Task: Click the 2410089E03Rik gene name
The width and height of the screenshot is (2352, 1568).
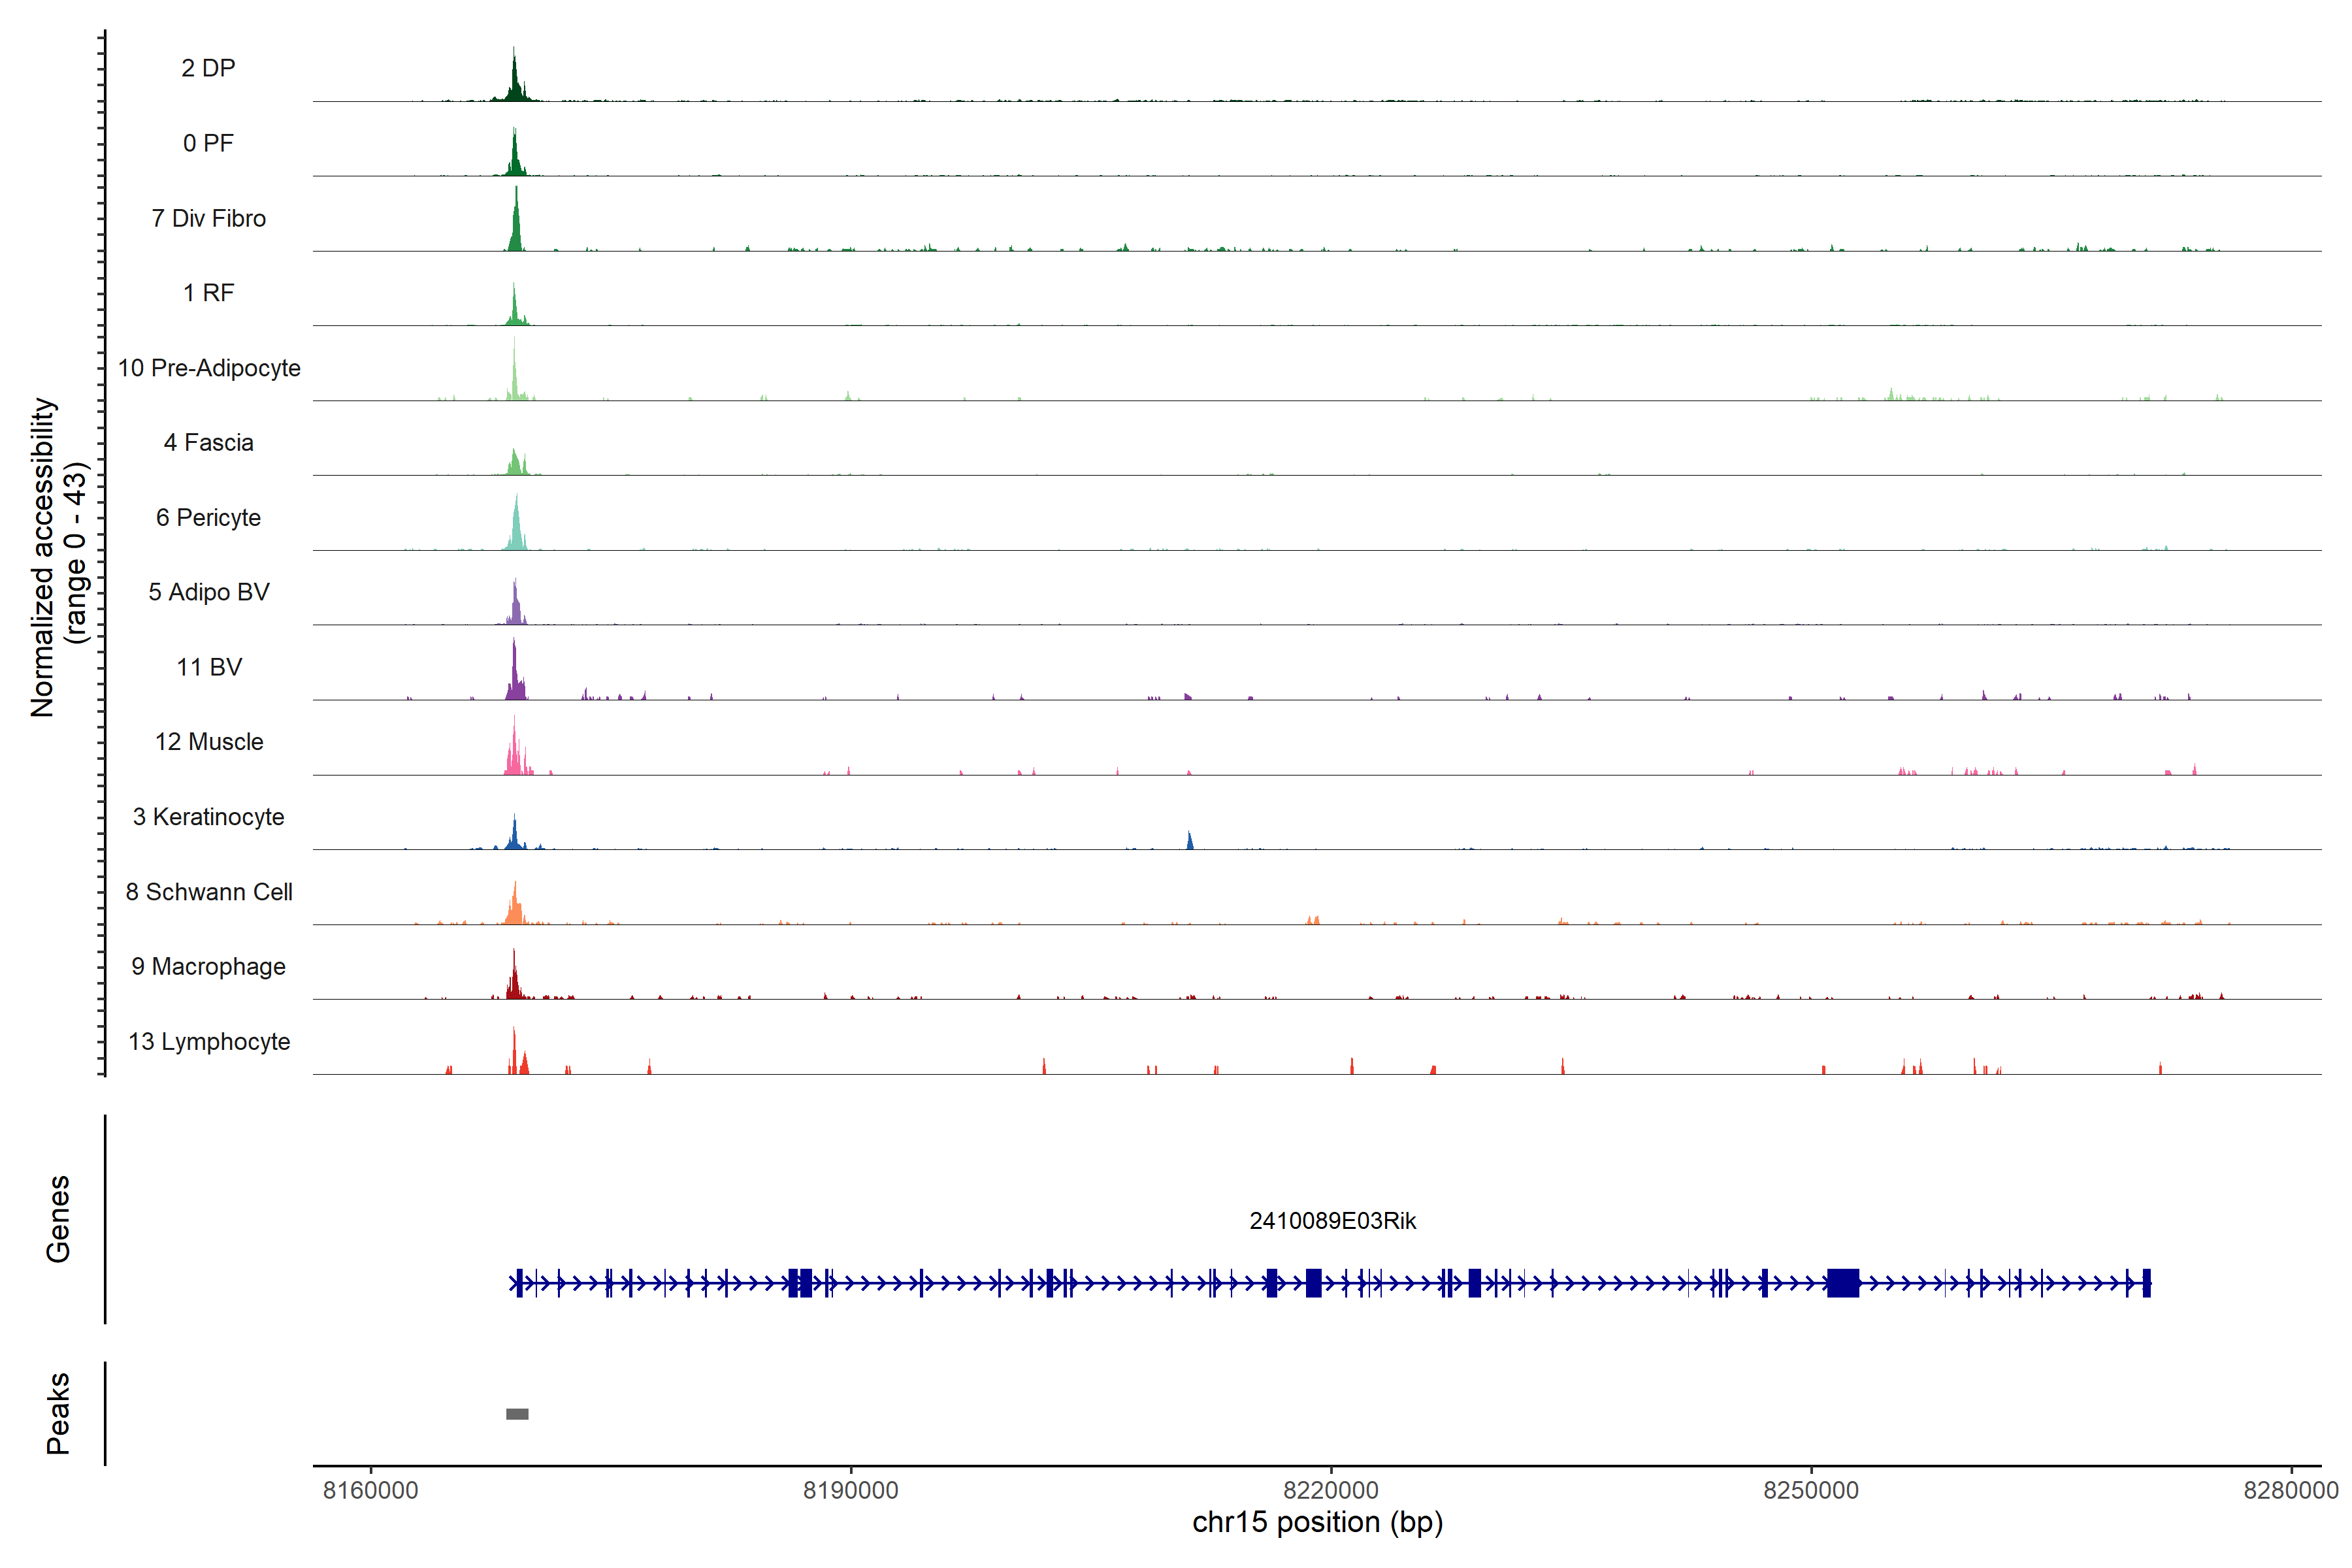Action: (x=1332, y=1221)
